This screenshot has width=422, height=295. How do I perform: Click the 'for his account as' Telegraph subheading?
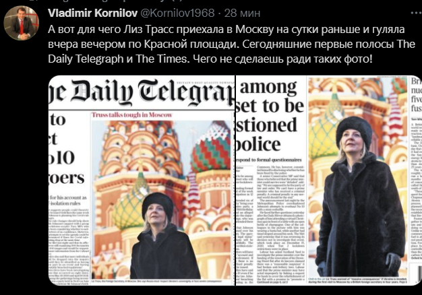tap(68, 200)
